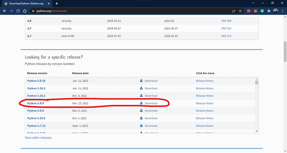Click download icon for Python 3.9.10
The image size is (287, 153).
141,81
